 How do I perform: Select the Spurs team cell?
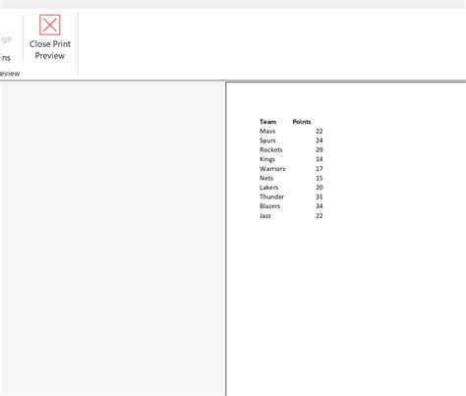click(267, 141)
